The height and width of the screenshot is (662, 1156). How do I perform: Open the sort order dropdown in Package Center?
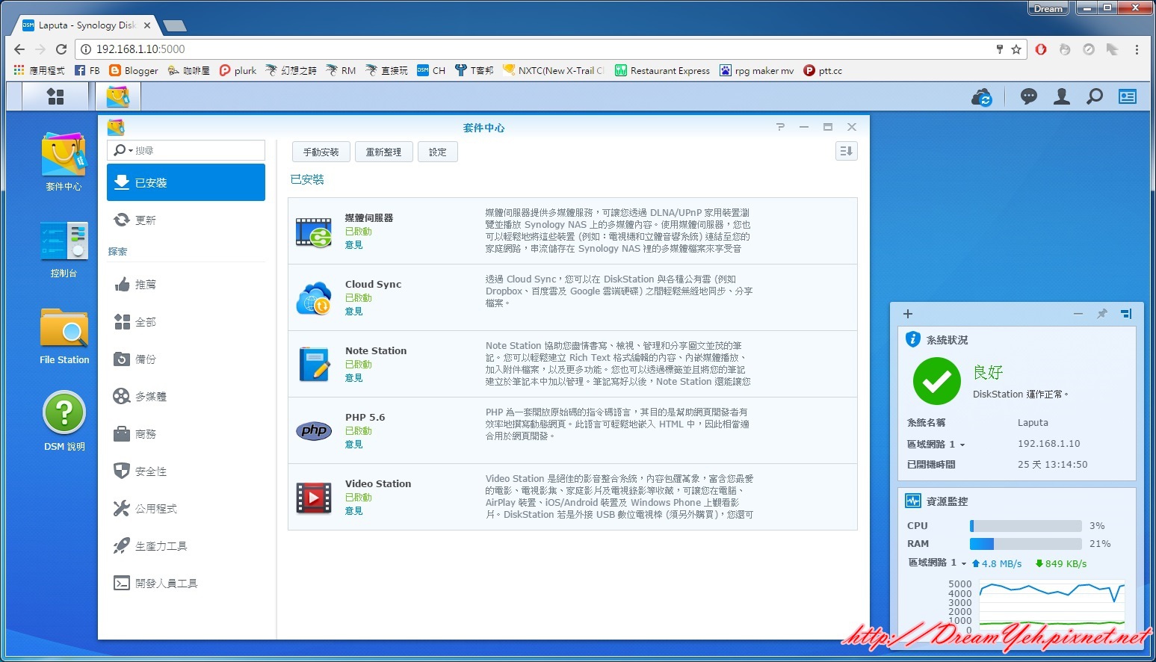[x=846, y=152]
